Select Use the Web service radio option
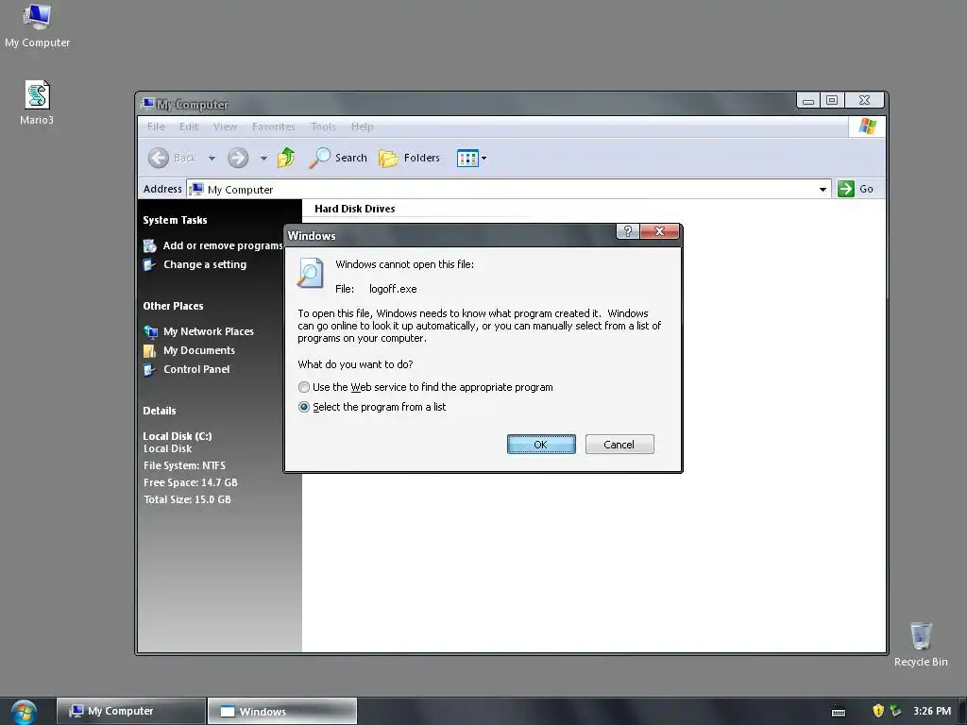 [x=304, y=387]
